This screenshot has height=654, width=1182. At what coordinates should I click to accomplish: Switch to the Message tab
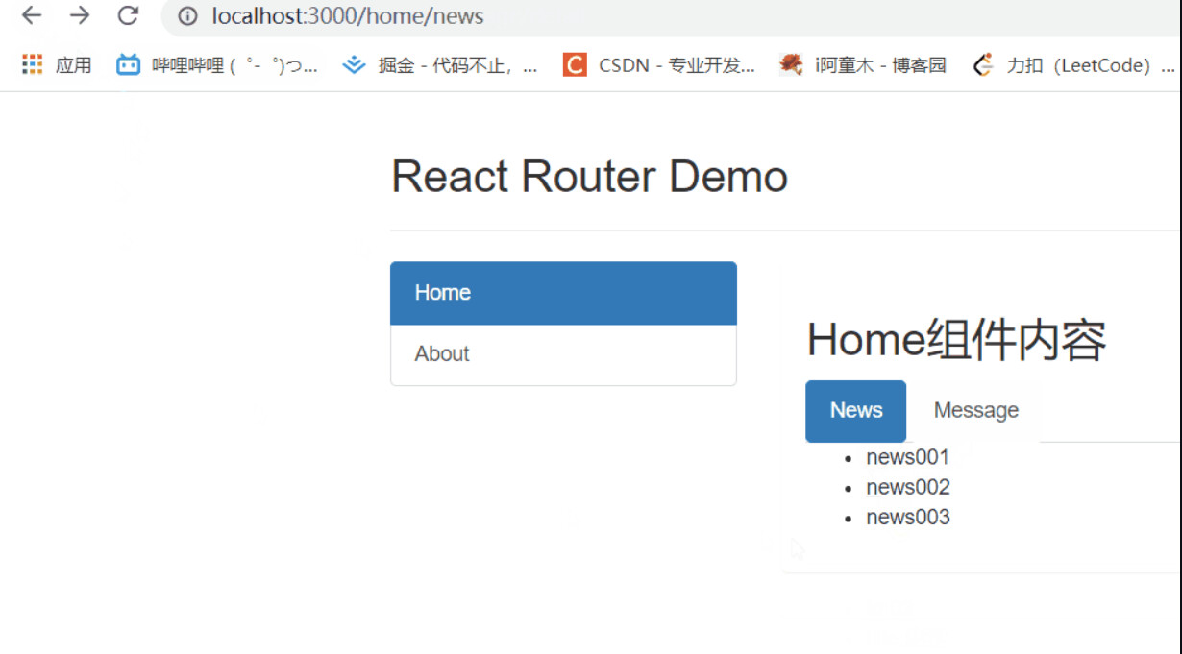[975, 411]
